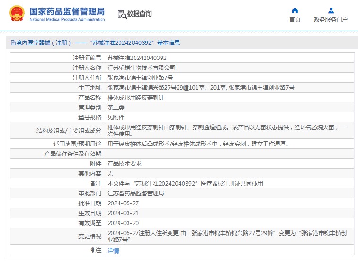Viewport: 358px width, 262px height.
Task: Click the document icon before 境内医疗器械
Action: [x=13, y=42]
